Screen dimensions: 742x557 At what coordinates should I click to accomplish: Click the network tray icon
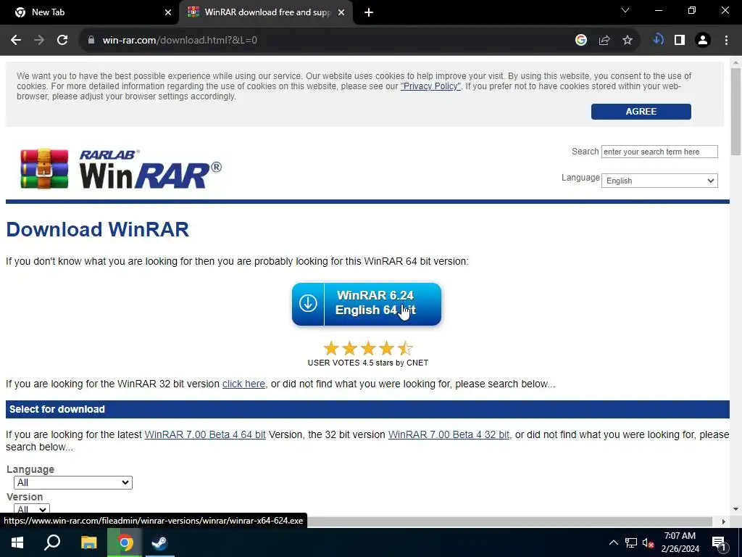[x=631, y=542]
